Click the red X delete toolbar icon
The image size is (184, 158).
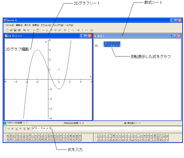pos(28,30)
